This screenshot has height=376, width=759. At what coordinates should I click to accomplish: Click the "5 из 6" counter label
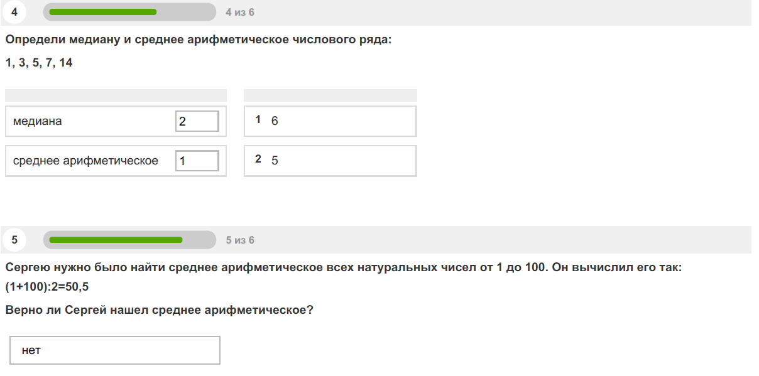[x=240, y=240]
